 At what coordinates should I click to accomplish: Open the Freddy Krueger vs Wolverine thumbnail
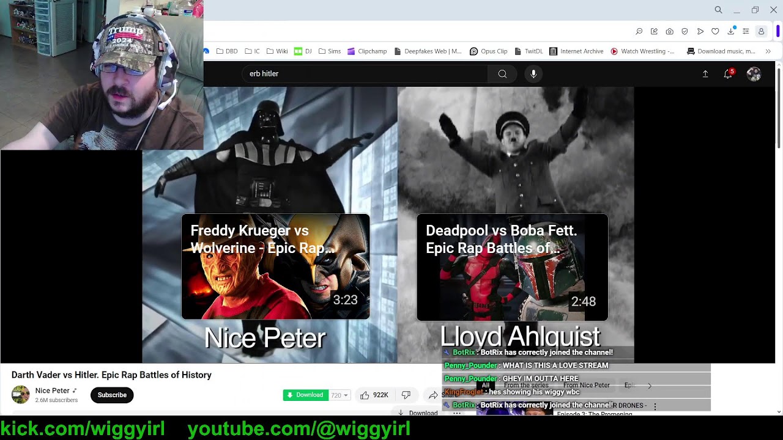coord(275,266)
